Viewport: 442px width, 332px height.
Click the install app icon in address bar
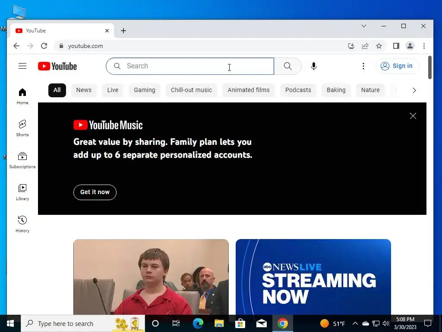(x=351, y=46)
